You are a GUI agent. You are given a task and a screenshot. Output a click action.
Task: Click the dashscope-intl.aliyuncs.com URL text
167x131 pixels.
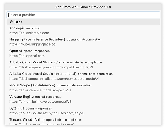click(x=54, y=79)
